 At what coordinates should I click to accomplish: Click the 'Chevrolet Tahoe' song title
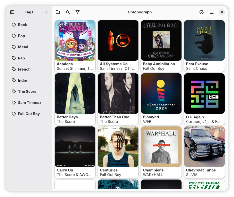click(201, 170)
